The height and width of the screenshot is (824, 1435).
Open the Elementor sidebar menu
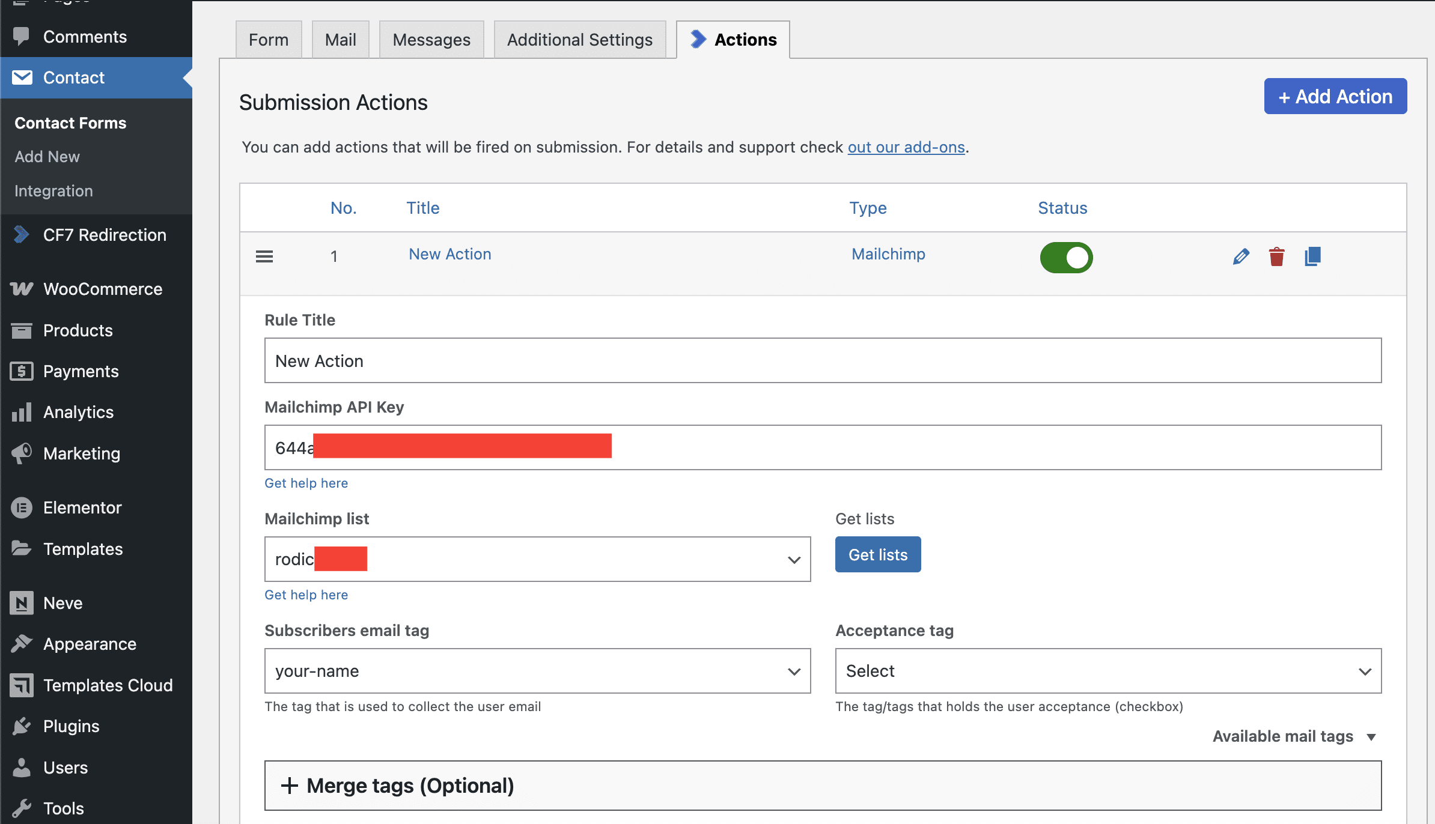82,507
